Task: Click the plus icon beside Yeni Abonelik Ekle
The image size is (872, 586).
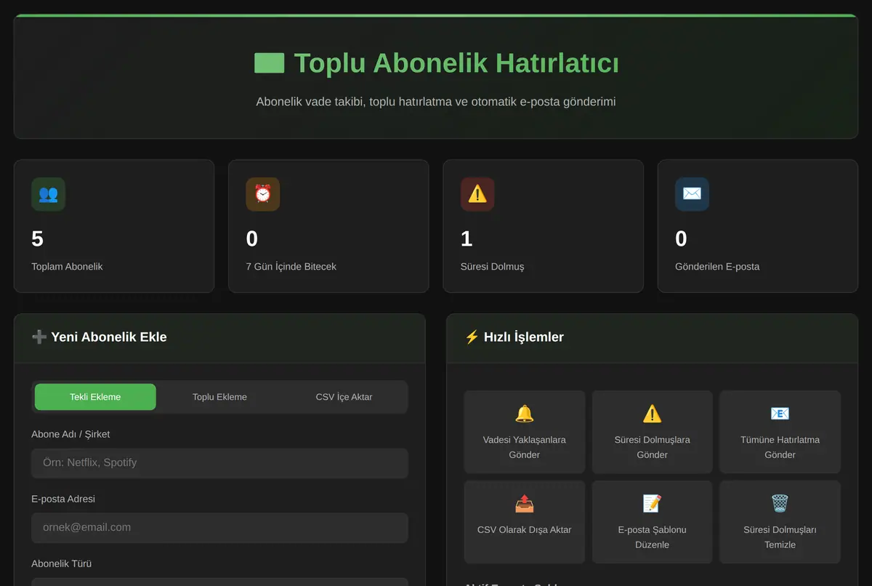Action: coord(39,337)
